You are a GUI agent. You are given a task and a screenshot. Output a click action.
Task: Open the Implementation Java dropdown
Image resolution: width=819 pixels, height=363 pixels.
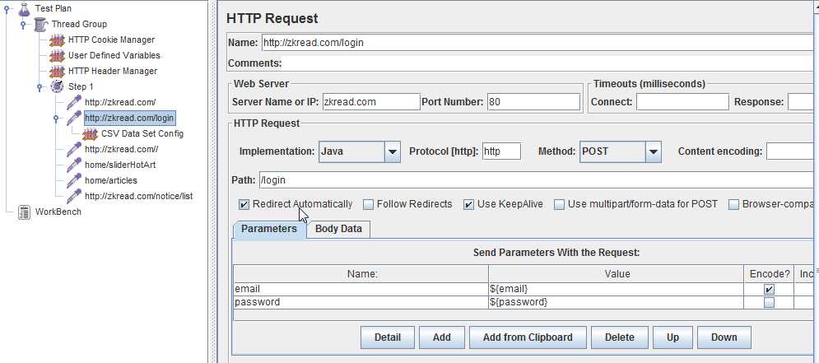pyautogui.click(x=393, y=151)
